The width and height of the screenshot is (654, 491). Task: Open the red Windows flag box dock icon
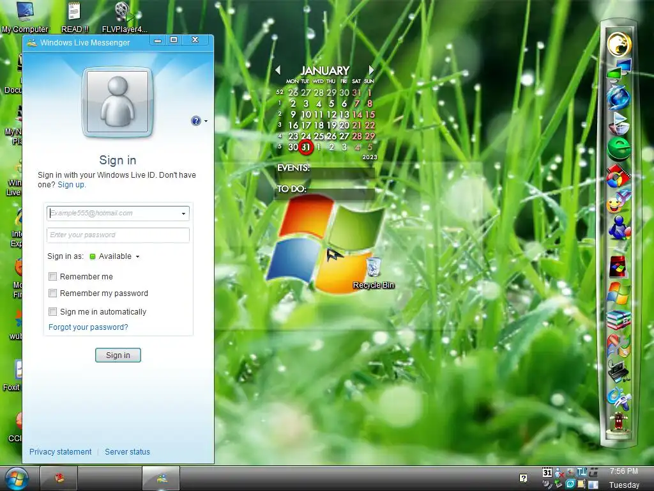tap(618, 267)
